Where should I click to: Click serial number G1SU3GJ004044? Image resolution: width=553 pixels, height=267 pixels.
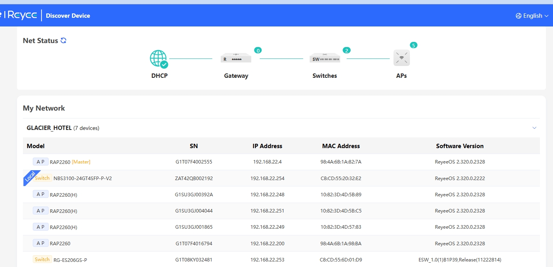pyautogui.click(x=194, y=211)
